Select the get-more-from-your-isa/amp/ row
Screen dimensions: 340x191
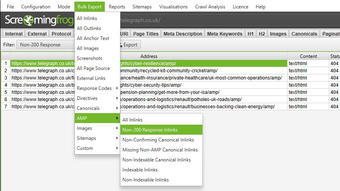pos(149,92)
